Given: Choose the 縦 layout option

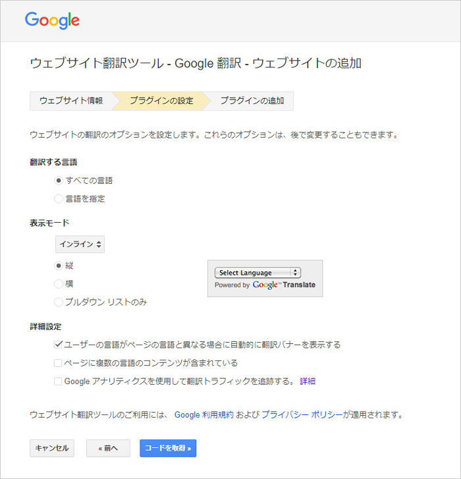Looking at the screenshot, I should tap(59, 266).
